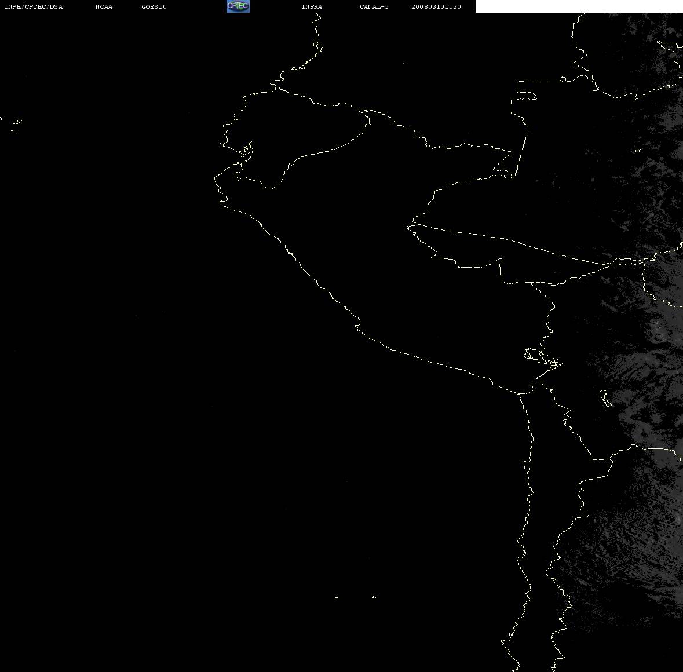The height and width of the screenshot is (672, 683).
Task: Select the small Lake Poopó outline
Action: 605,398
